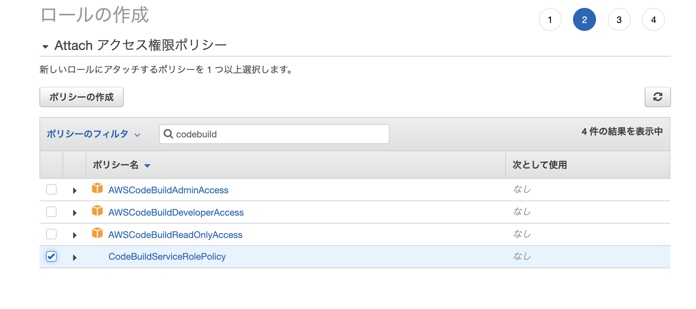Click inside the codebuild search field

(x=273, y=134)
